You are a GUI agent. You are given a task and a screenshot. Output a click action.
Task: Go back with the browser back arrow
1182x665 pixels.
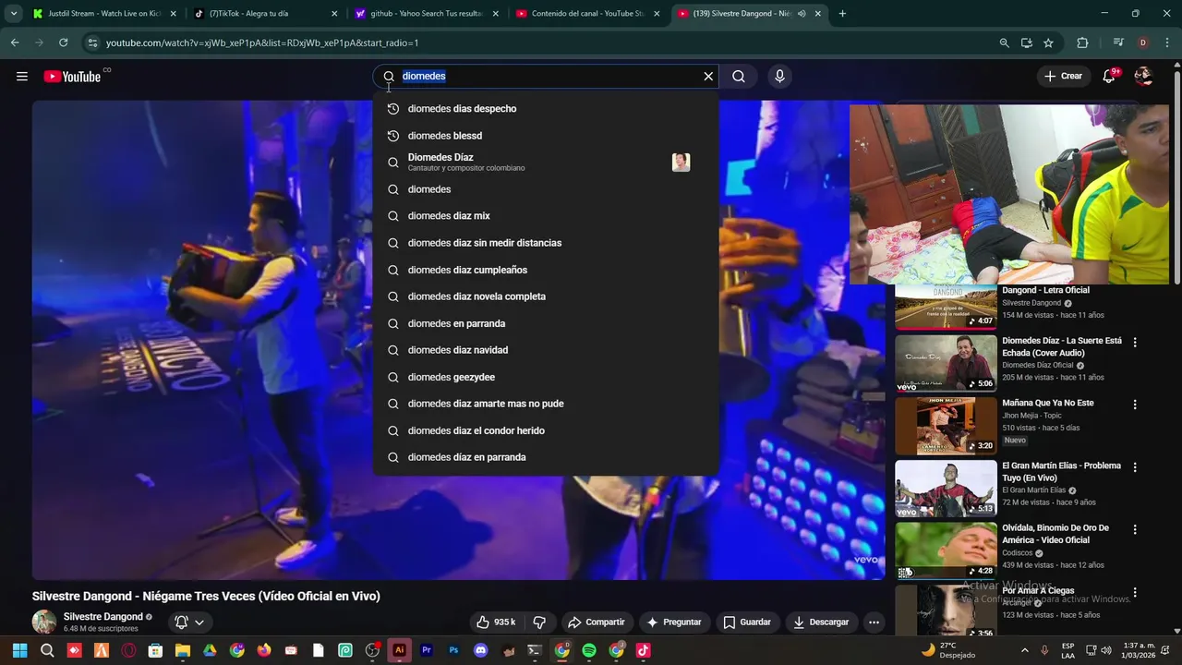(x=15, y=42)
